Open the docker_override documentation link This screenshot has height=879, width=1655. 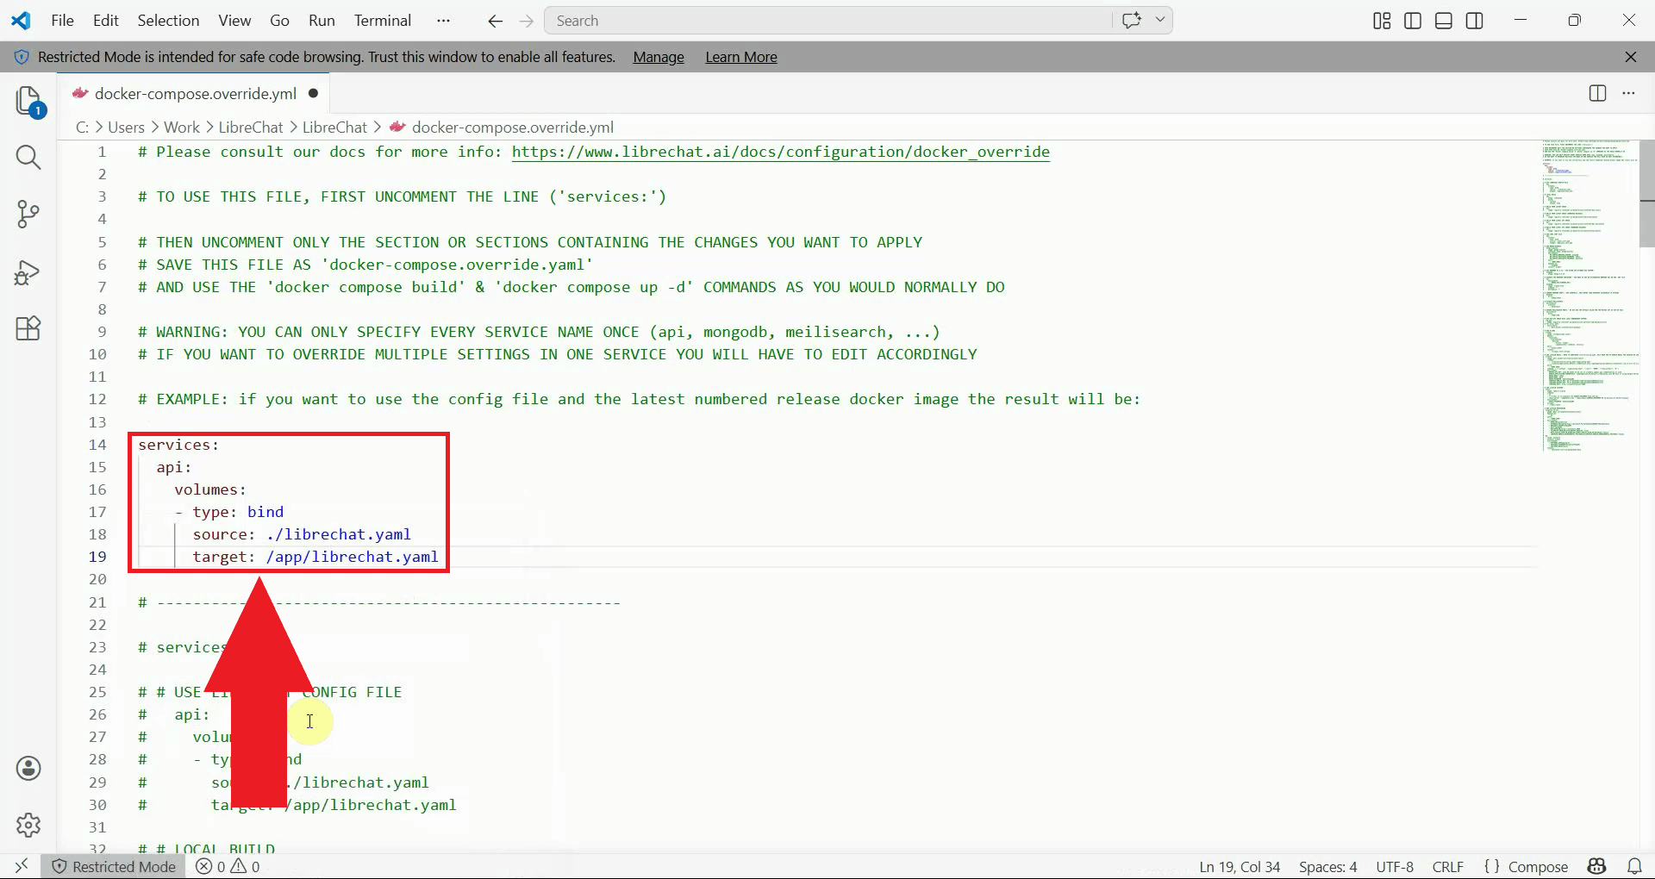780,153
